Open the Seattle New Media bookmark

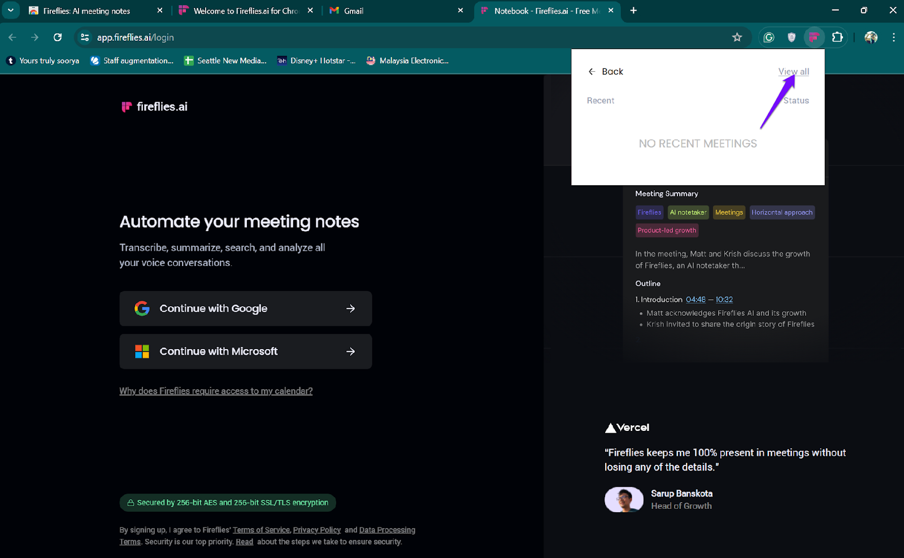pos(225,60)
